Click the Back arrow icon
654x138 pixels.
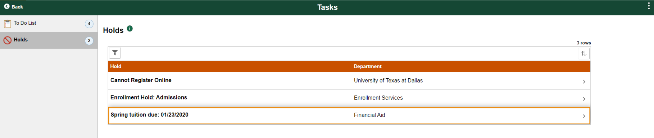click(x=6, y=6)
